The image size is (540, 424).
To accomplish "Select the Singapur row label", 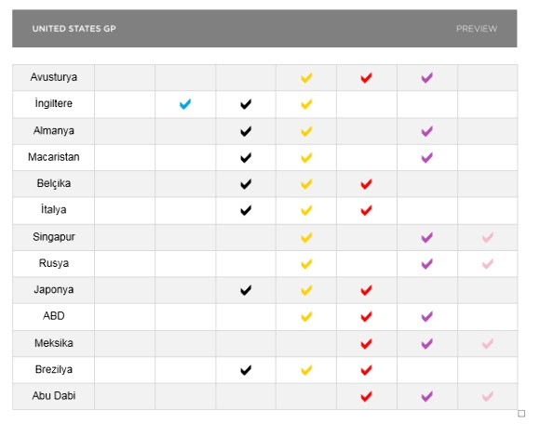I will tap(54, 237).
